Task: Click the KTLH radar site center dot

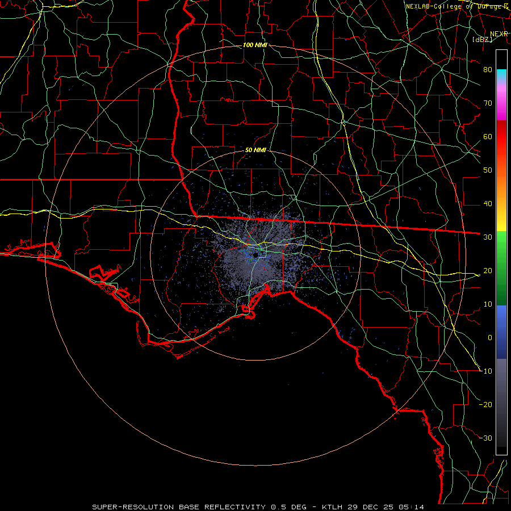Action: 256,255
